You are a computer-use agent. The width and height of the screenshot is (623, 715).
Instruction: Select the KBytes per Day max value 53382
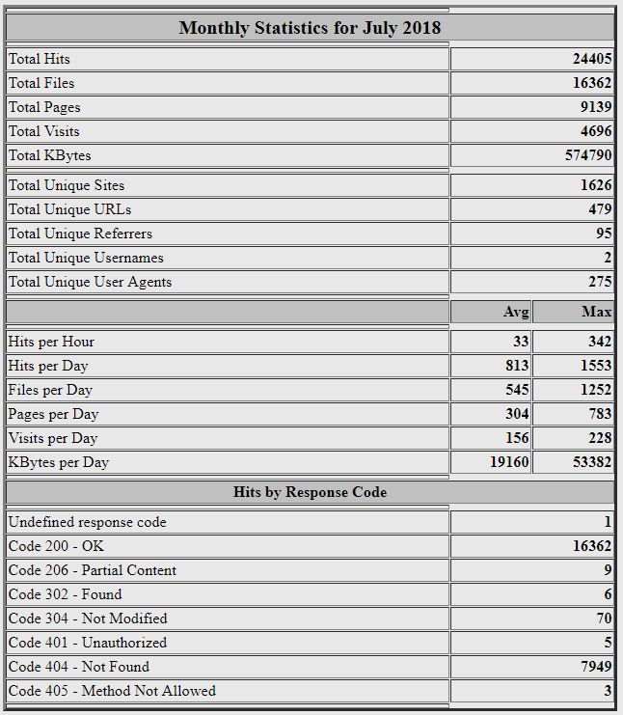592,463
